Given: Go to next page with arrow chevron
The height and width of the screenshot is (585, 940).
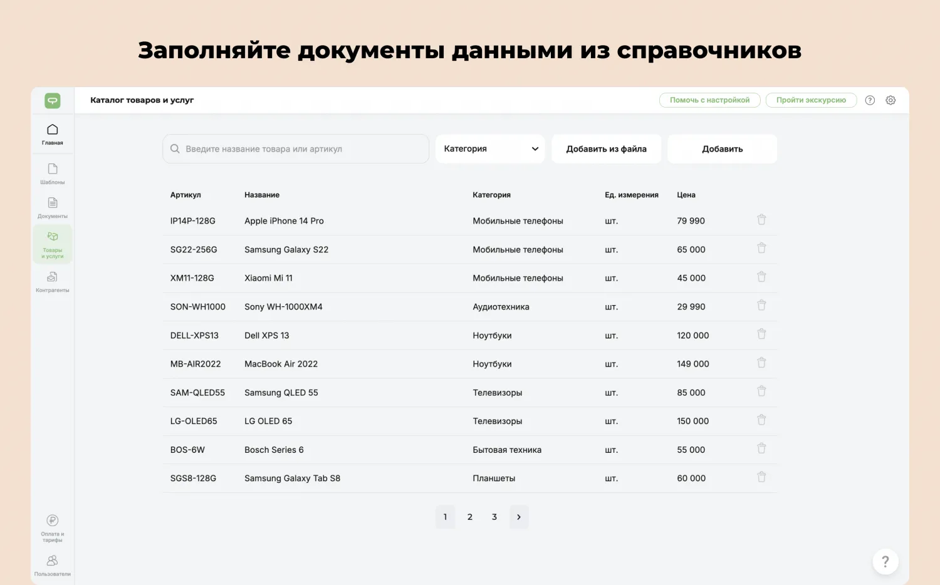Looking at the screenshot, I should 519,517.
